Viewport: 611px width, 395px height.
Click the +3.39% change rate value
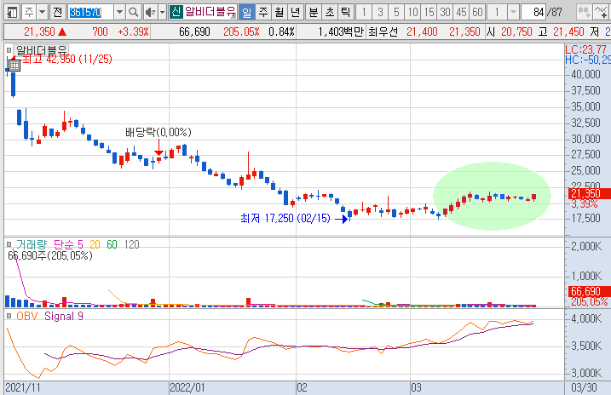pos(133,31)
